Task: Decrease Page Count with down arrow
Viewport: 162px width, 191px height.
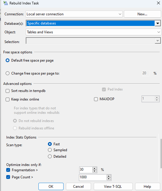Action: point(108,179)
